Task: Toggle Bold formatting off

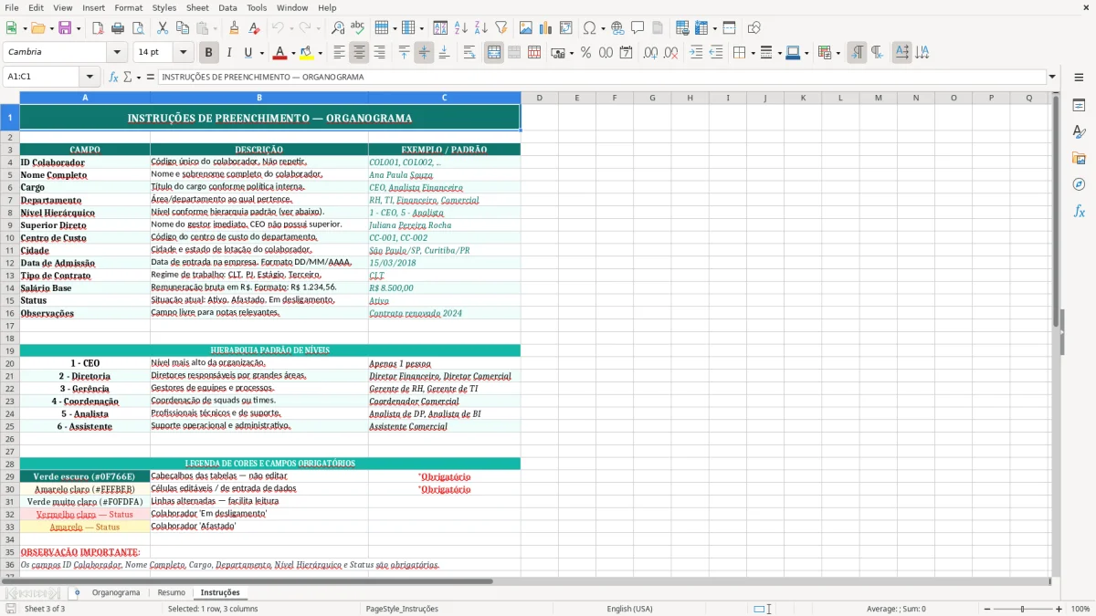Action: 208,53
